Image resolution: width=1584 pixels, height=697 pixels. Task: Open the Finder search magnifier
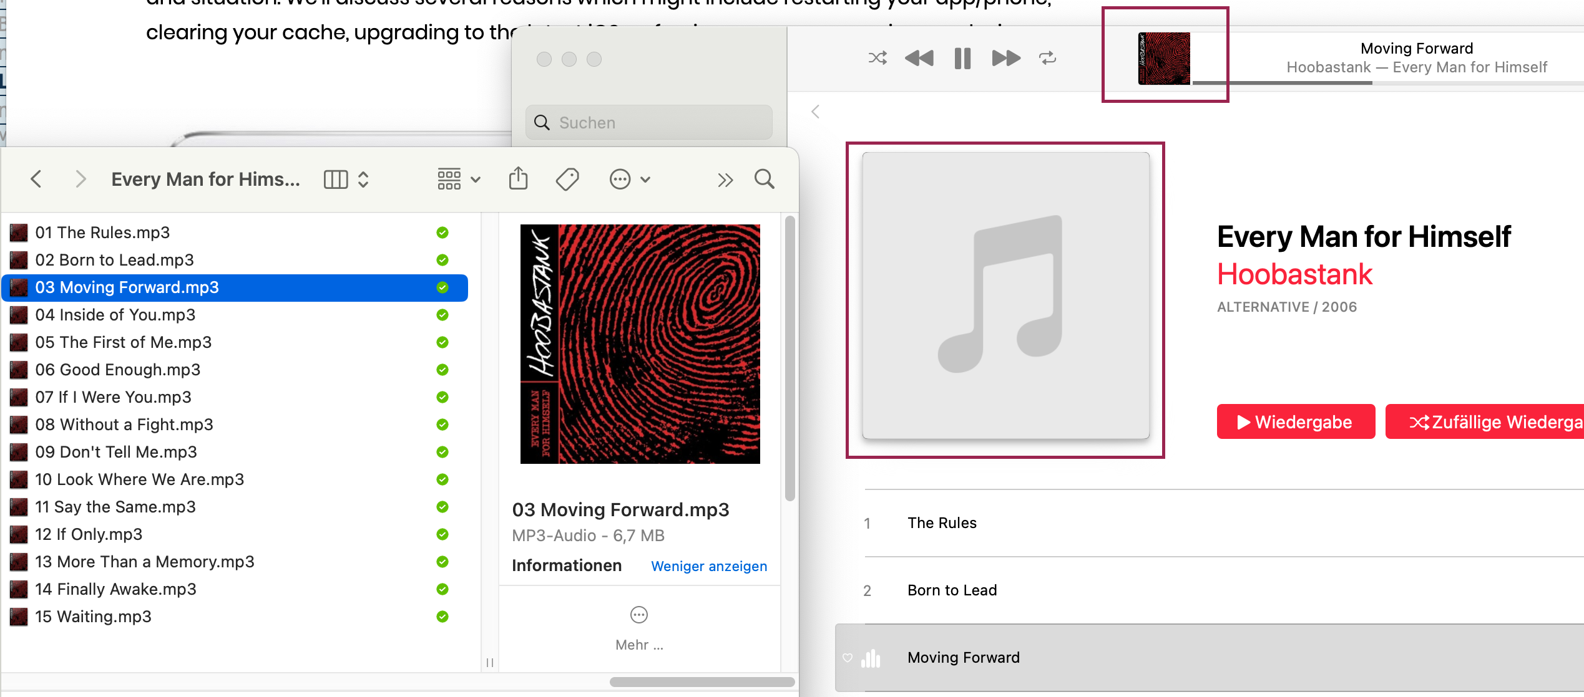[764, 180]
